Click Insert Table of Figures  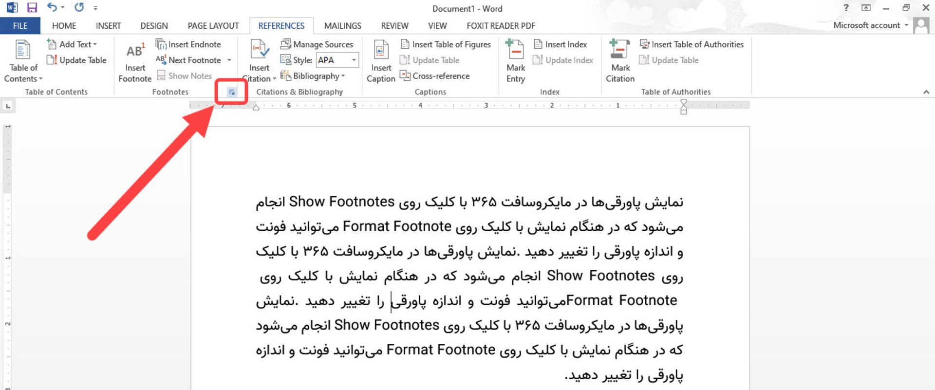pyautogui.click(x=446, y=44)
